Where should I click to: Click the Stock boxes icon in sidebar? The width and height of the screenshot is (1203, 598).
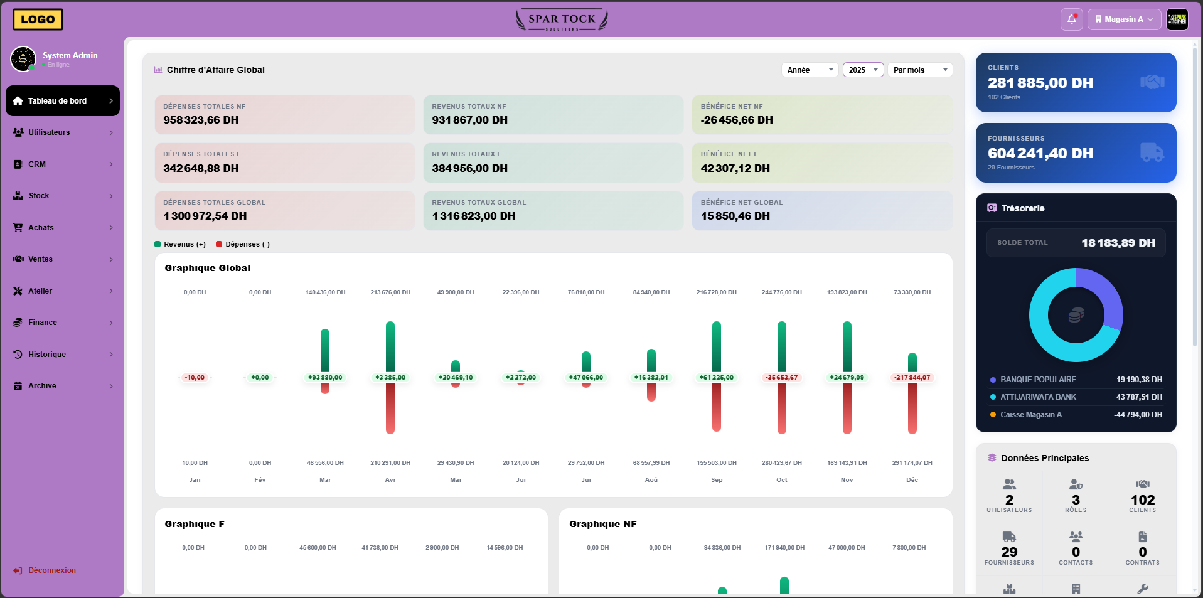pyautogui.click(x=18, y=196)
